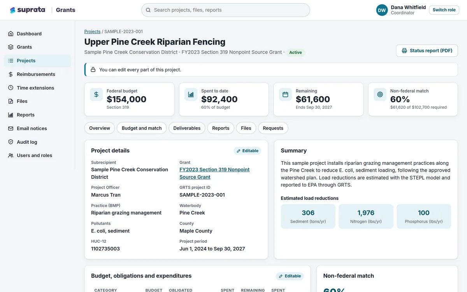Open the Reports bar chart icon

(11, 115)
